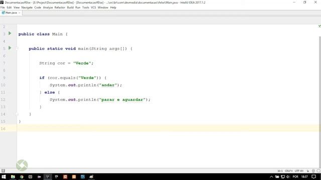Open the Tools menu
321x180 pixels.
86,7
